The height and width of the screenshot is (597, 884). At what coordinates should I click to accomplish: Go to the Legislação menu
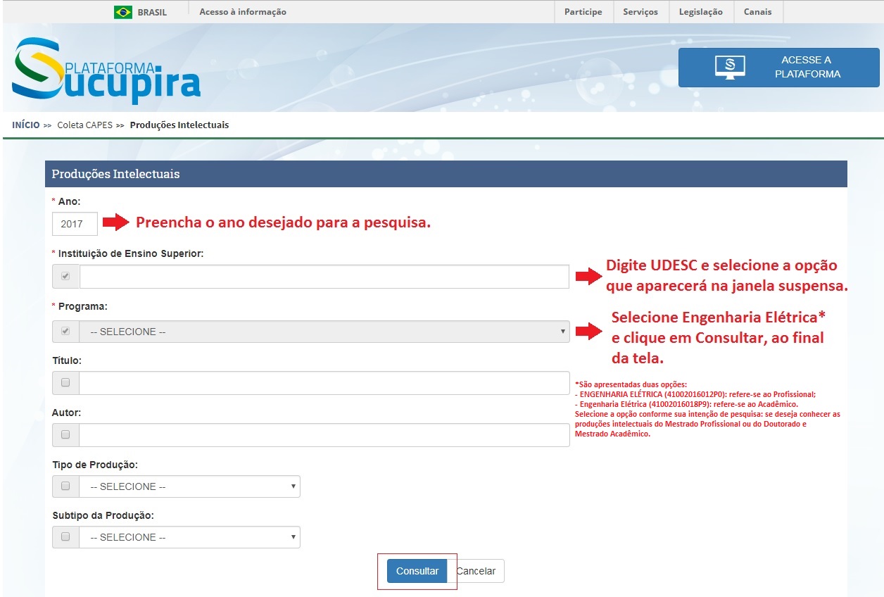[700, 12]
